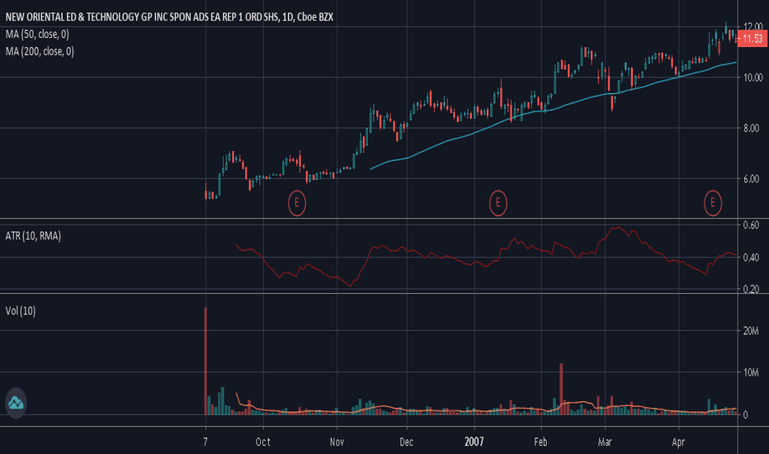769x454 pixels.
Task: Click the earnings marker in January 2007
Action: tap(498, 203)
